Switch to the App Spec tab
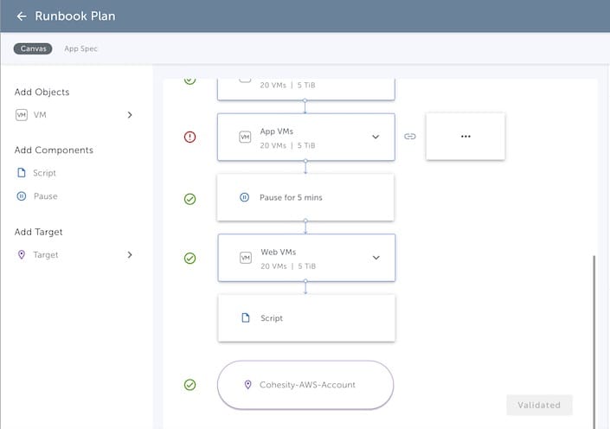The image size is (610, 429). coord(80,48)
